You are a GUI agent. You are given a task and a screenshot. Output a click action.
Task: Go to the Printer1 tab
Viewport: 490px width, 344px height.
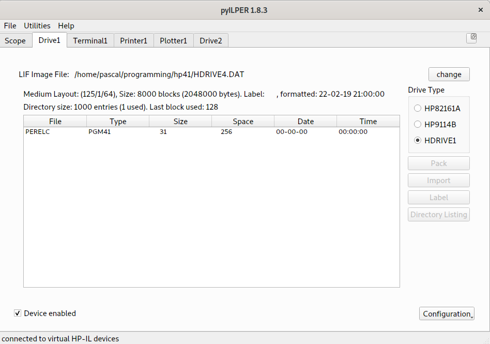coord(133,41)
